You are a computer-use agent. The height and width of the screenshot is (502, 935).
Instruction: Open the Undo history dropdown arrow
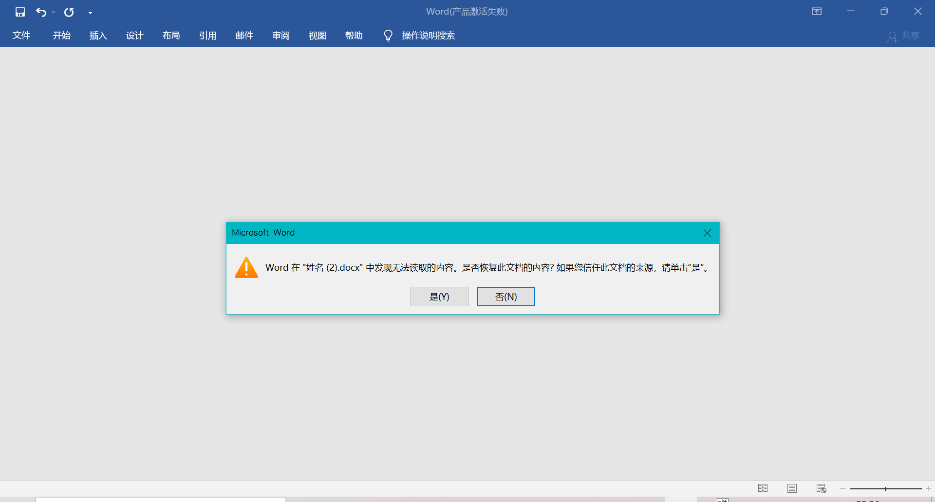pos(54,12)
